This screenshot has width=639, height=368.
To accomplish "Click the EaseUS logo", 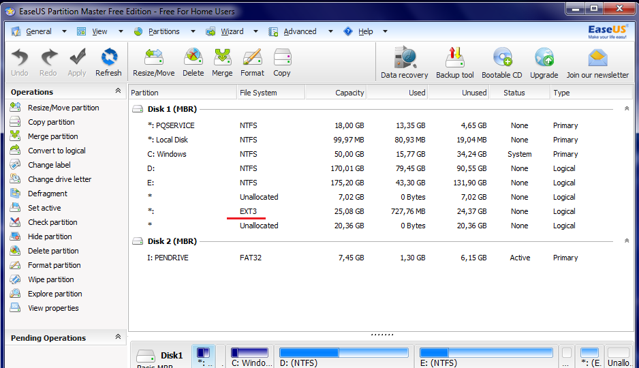I will coord(607,31).
